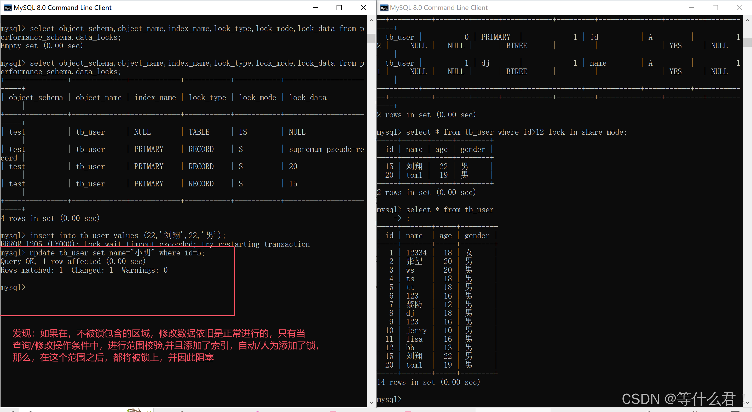752x412 pixels.
Task: Maximize the right MySQL command line window
Action: tap(715, 8)
